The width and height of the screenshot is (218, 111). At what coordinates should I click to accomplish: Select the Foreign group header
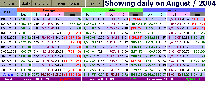coord(49,10)
